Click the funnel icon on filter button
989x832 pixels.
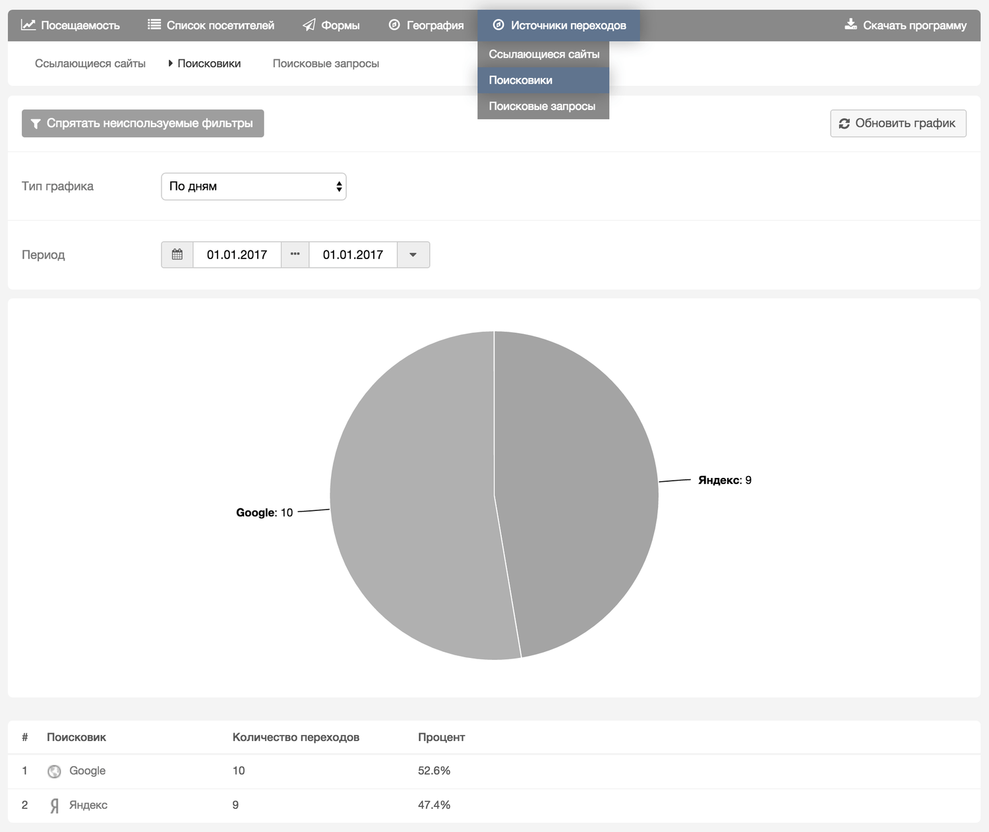click(36, 124)
